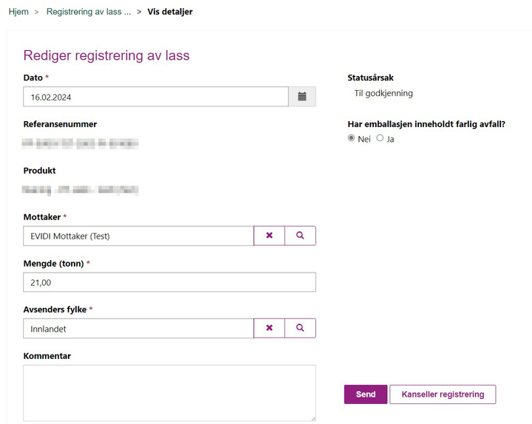The image size is (532, 424).
Task: Click the Innlandet county field
Action: click(138, 329)
